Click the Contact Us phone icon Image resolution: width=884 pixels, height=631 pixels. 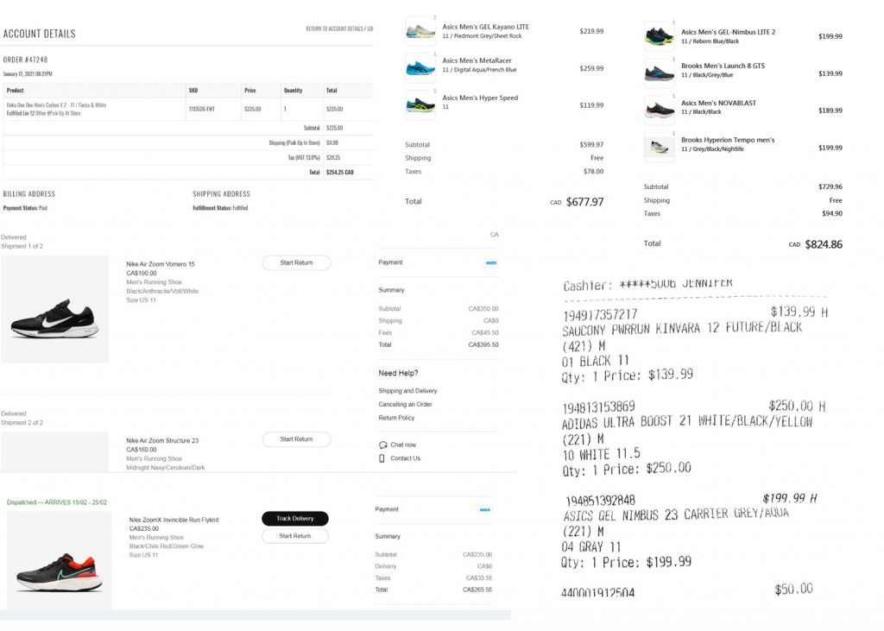382,458
